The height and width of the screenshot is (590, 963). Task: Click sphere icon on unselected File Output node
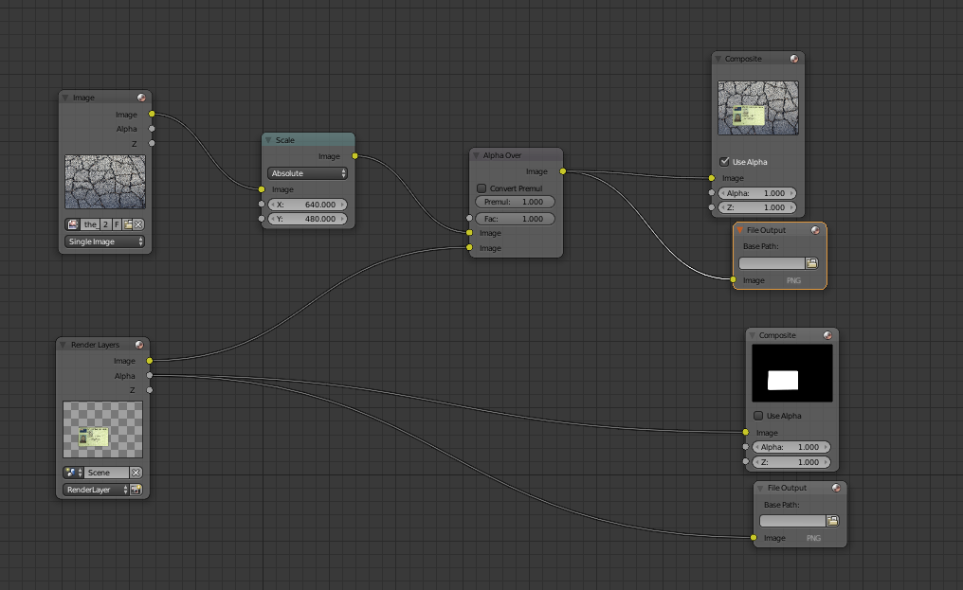(x=836, y=488)
